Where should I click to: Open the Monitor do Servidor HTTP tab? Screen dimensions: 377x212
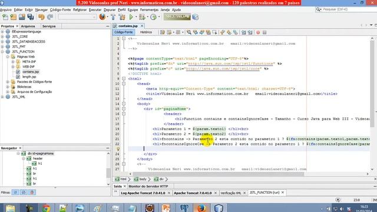pyautogui.click(x=148, y=186)
